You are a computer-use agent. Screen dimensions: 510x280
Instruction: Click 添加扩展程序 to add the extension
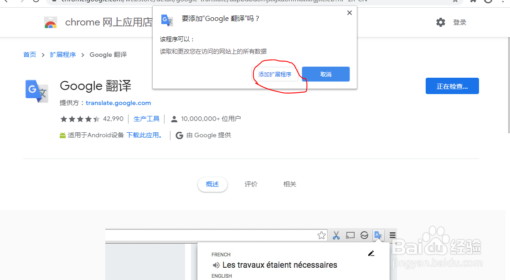tap(275, 74)
